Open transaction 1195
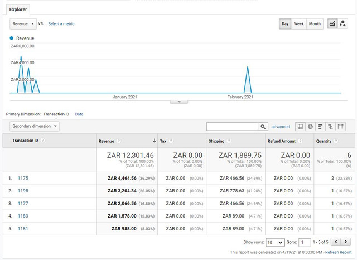This screenshot has height=260, width=357. [x=23, y=191]
